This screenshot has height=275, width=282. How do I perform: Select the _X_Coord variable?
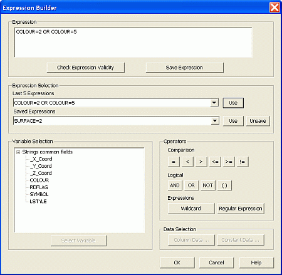coord(41,159)
